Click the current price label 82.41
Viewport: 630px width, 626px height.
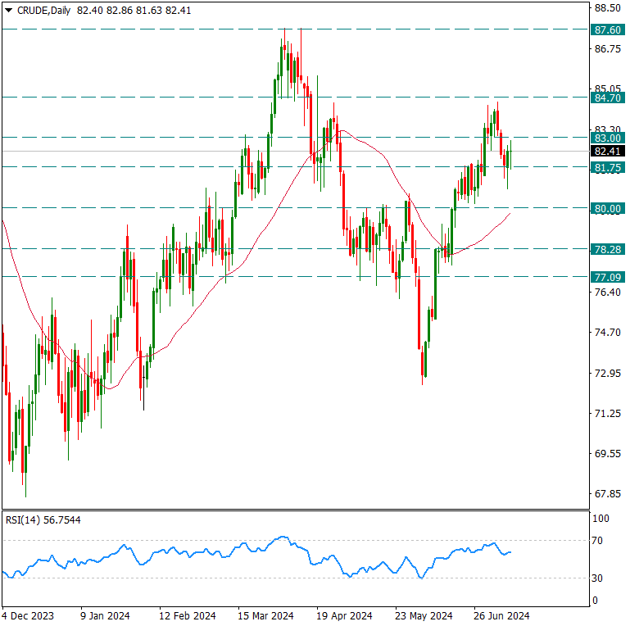608,151
